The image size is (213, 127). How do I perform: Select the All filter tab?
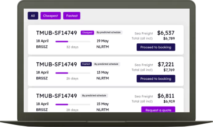[33, 16]
